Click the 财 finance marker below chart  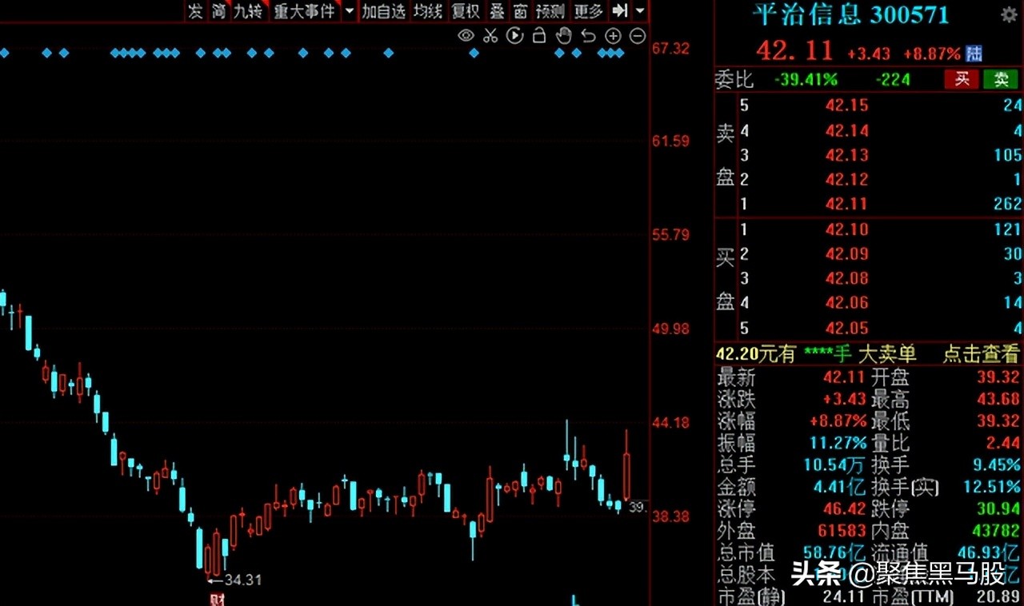[217, 600]
